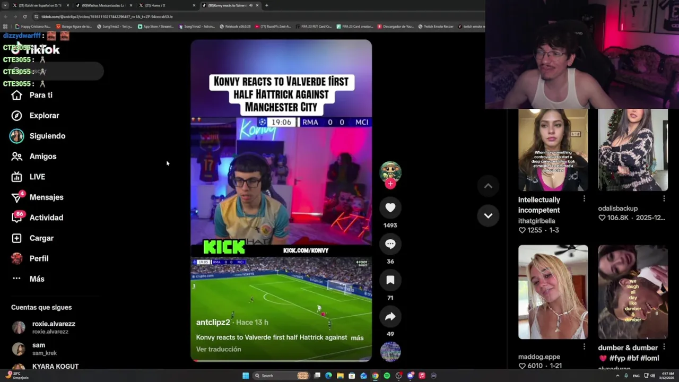
Task: Open Spotify from taskbar
Action: coord(387,376)
